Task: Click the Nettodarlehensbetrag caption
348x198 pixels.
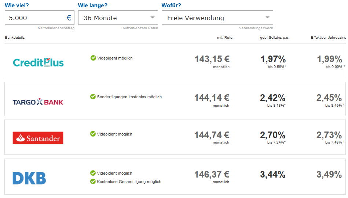Action: coord(56,28)
